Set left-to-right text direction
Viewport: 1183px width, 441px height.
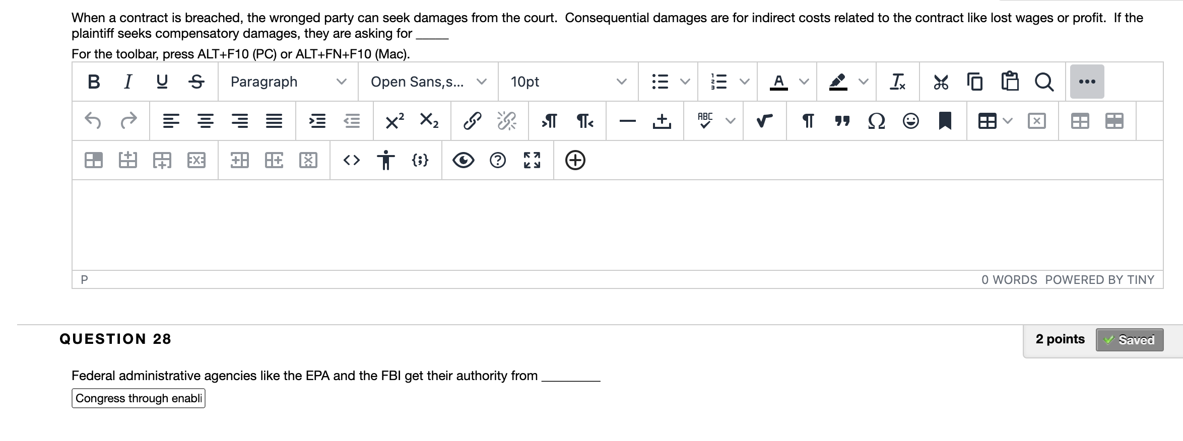[550, 121]
